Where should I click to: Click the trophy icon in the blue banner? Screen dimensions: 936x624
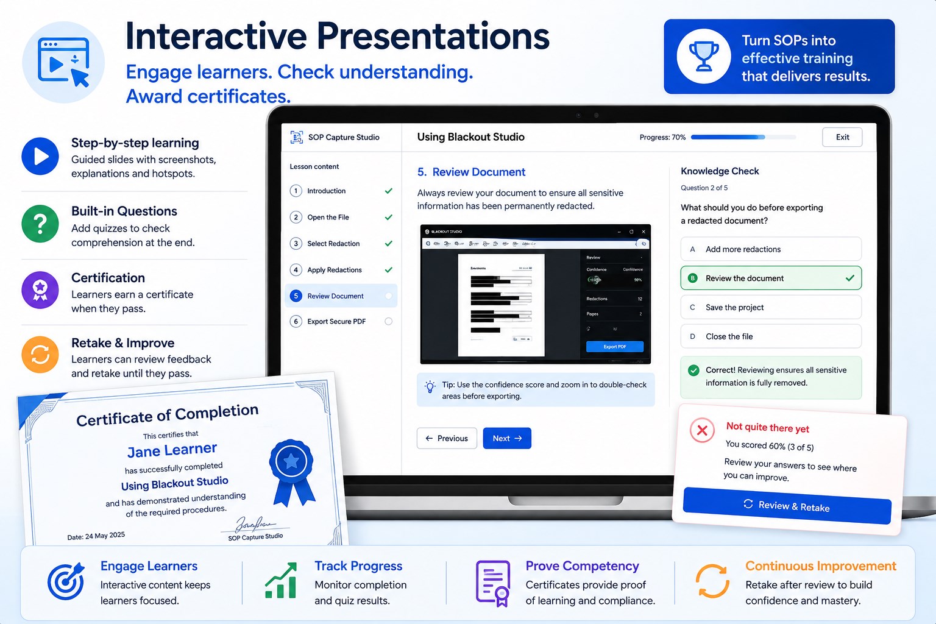(704, 56)
